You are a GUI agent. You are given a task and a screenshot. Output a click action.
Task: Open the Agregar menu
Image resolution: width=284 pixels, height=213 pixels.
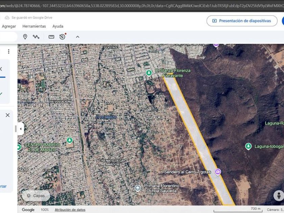tap(9, 26)
